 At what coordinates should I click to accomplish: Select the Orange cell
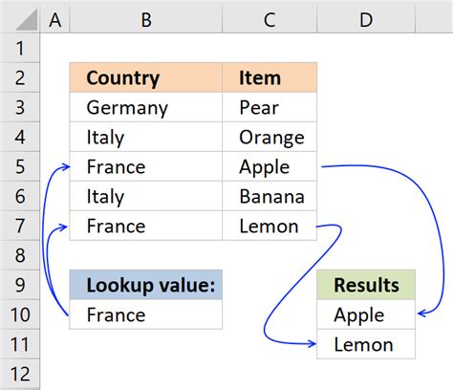coord(270,137)
